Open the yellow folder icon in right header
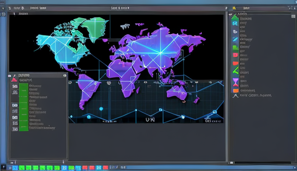Image resolution: width=297 pixels, height=171 pixels. pos(233,8)
